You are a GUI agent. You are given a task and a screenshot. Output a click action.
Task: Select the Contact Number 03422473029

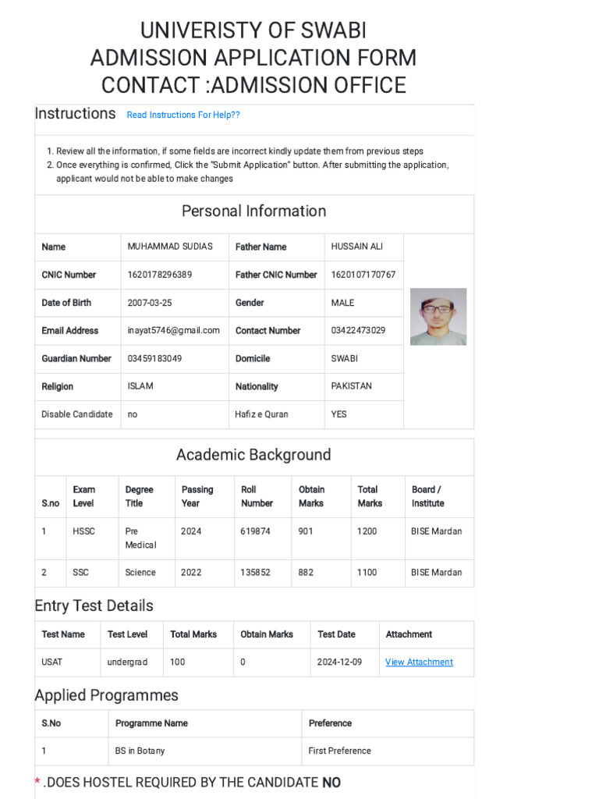point(358,330)
